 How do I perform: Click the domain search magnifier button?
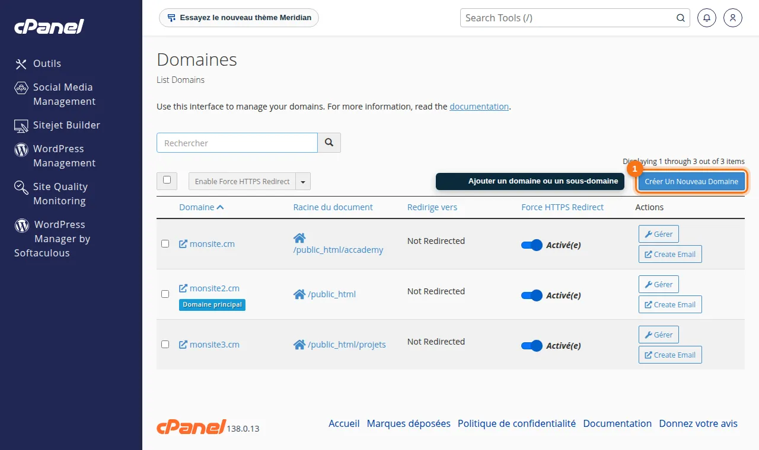pyautogui.click(x=329, y=143)
